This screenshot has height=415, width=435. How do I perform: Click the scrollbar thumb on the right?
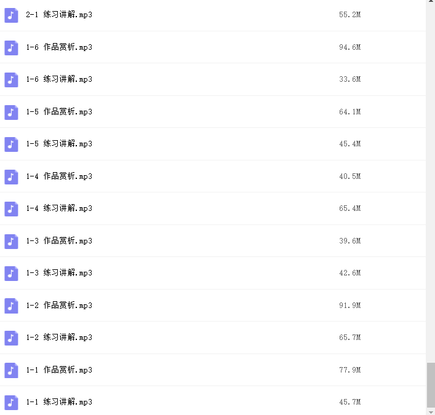coord(431,385)
